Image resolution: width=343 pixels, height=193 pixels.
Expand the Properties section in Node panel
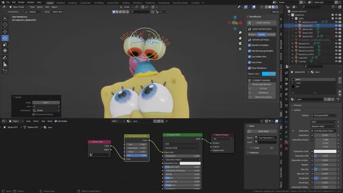coord(253,153)
